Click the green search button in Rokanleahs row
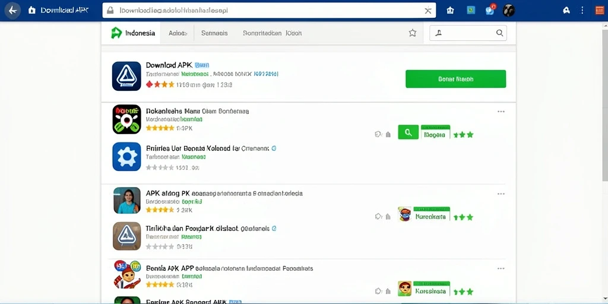This screenshot has height=304, width=608. pyautogui.click(x=408, y=132)
